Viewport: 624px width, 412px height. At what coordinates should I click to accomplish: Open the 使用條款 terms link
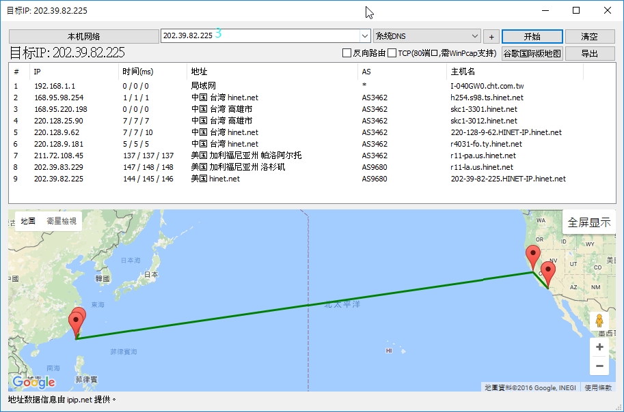pyautogui.click(x=599, y=387)
